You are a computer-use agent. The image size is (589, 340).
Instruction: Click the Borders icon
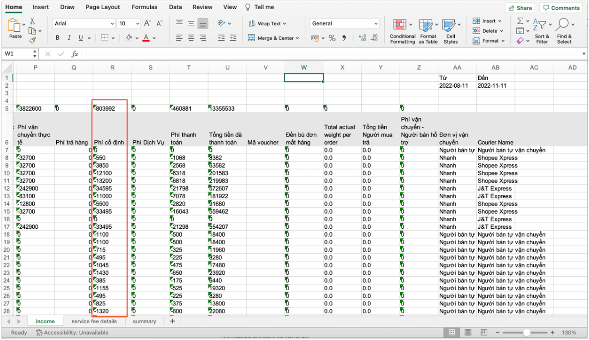pyautogui.click(x=105, y=38)
